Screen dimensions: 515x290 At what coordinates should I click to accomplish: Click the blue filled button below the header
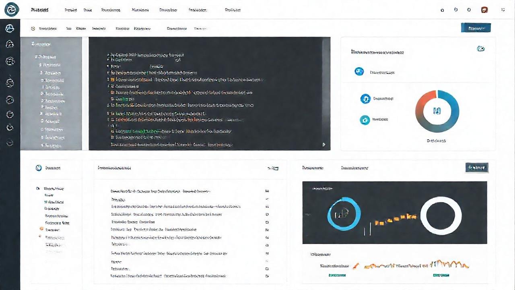pos(476,28)
